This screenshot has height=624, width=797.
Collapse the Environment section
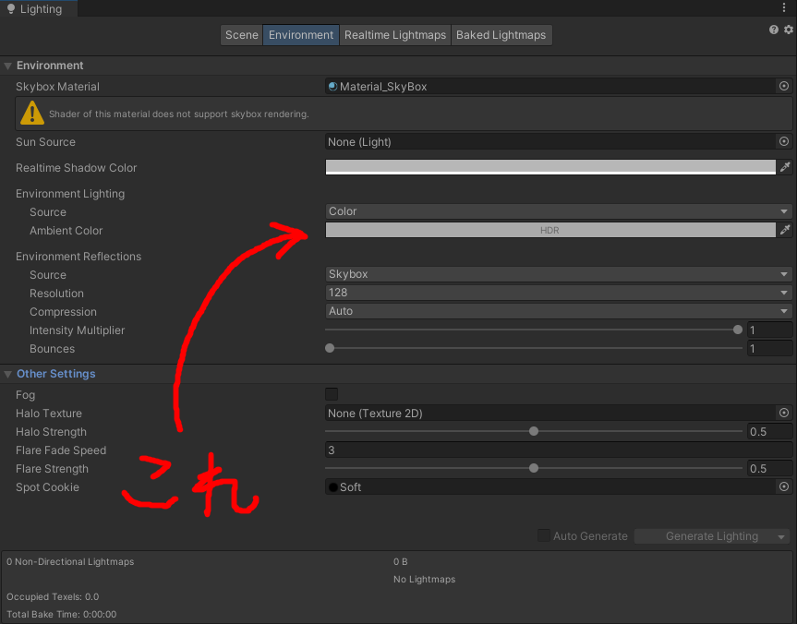[7, 66]
